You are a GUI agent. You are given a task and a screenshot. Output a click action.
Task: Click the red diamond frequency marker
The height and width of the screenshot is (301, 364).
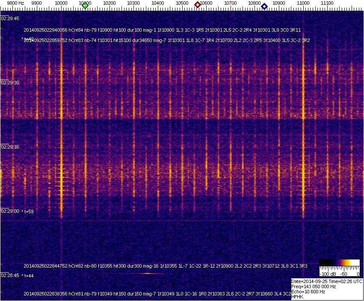(198, 5)
